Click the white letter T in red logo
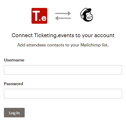This screenshot has width=126, height=130. (x=36, y=16)
